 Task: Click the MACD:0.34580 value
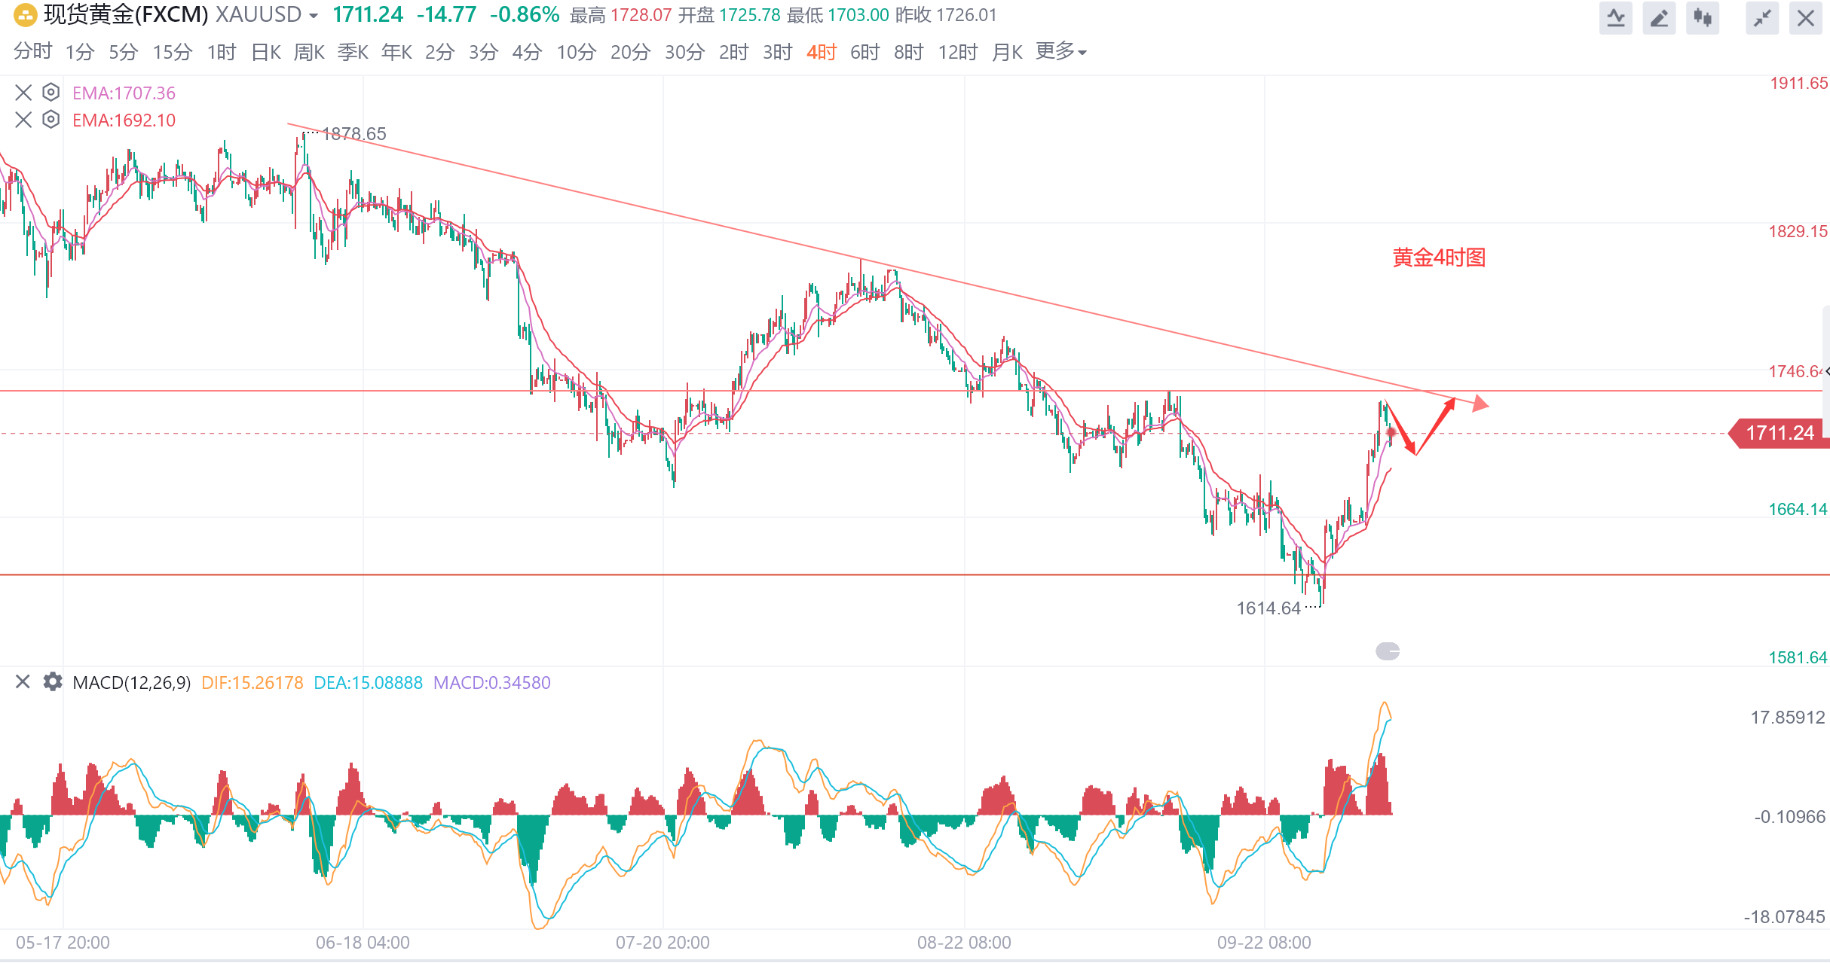coord(492,683)
